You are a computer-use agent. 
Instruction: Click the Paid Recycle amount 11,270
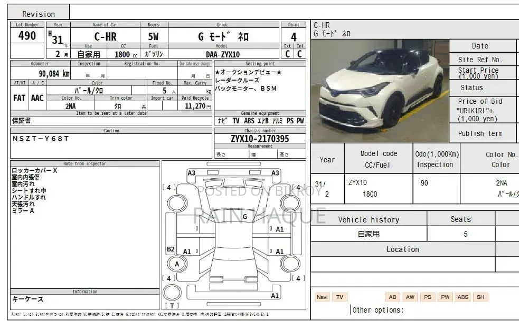195,106
